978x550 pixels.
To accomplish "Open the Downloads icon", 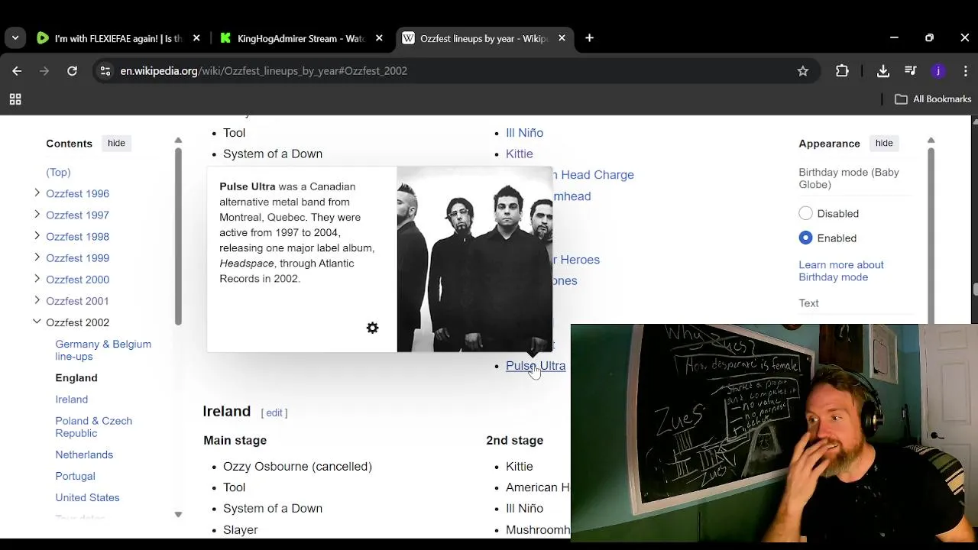I will [883, 71].
